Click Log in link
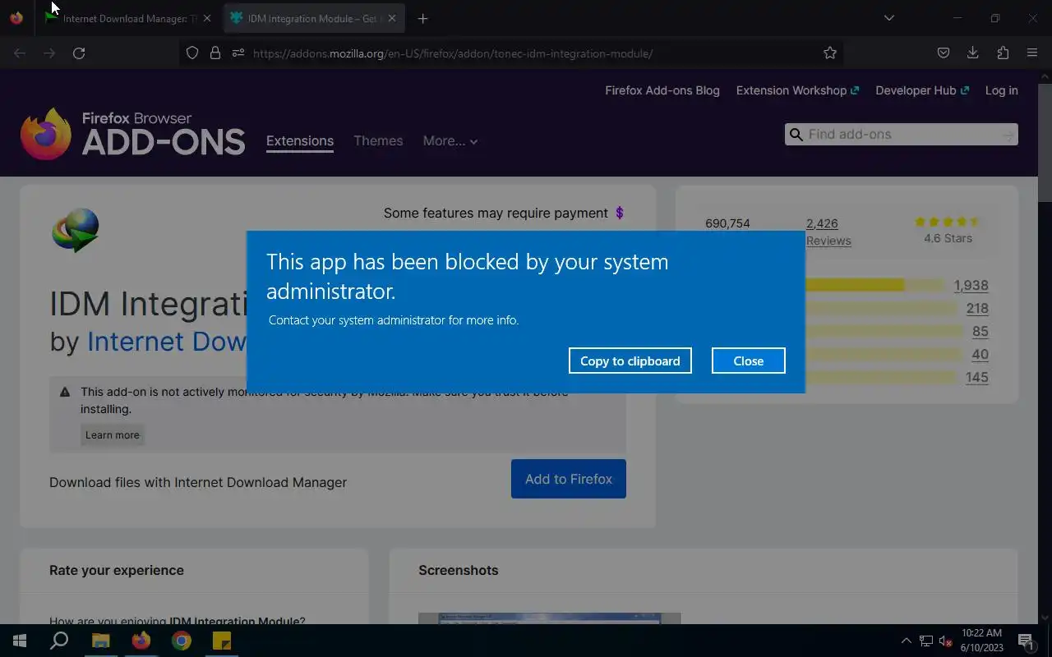The height and width of the screenshot is (657, 1052). pyautogui.click(x=1001, y=90)
